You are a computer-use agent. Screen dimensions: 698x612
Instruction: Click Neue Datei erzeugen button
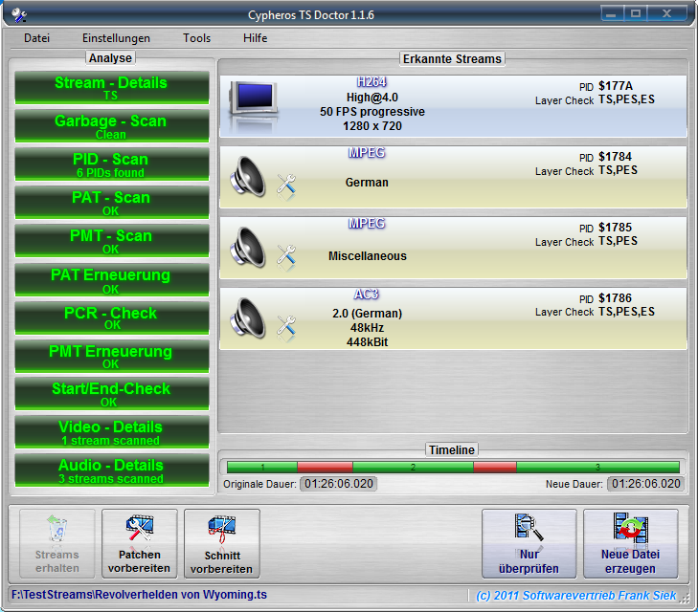point(631,543)
